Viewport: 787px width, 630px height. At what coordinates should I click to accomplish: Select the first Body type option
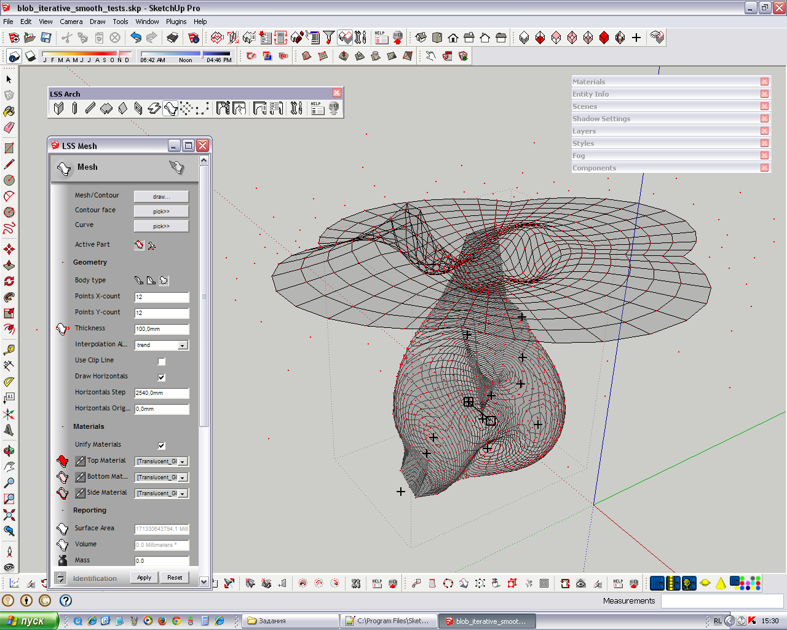tap(139, 281)
